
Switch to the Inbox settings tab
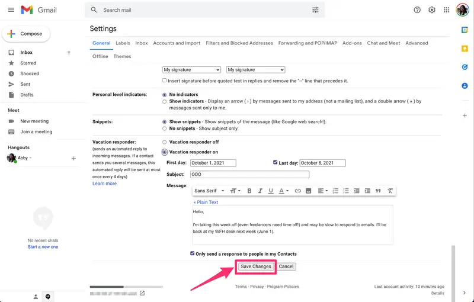pos(142,43)
